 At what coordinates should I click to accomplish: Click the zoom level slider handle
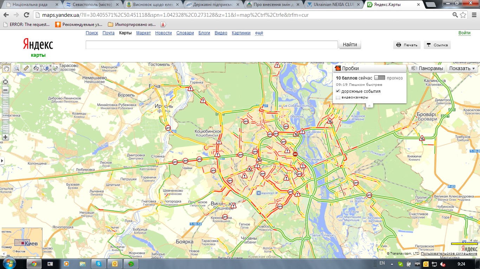(5, 119)
